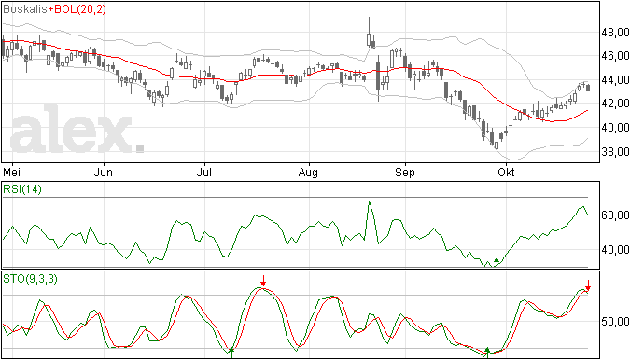Click the 38,00 price axis value
644x361 pixels.
pos(615,152)
